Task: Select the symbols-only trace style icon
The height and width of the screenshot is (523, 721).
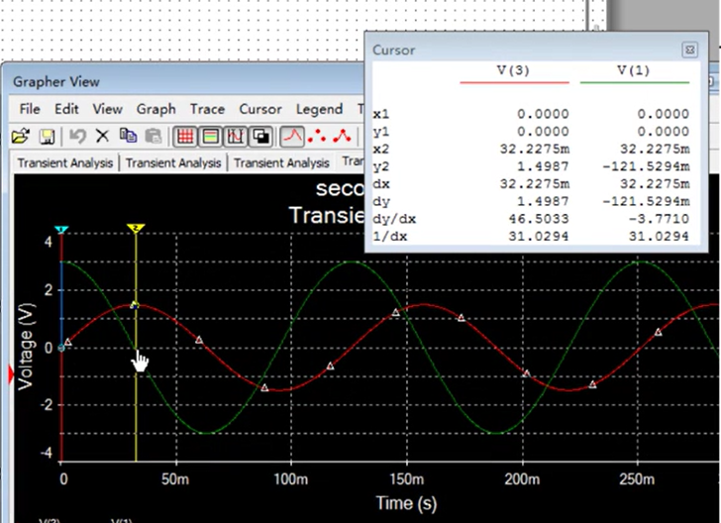Action: [x=318, y=136]
